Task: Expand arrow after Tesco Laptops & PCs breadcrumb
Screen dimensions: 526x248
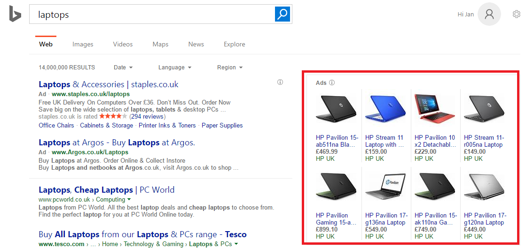Action: [x=236, y=244]
